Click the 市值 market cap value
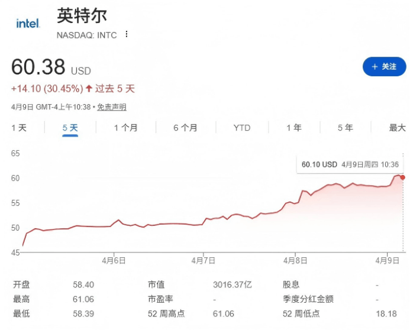This screenshot has height=330, width=410. pos(232,284)
